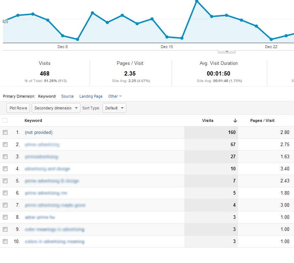Expand the Sort Type Default dropdown
The width and height of the screenshot is (294, 263).
pos(114,108)
